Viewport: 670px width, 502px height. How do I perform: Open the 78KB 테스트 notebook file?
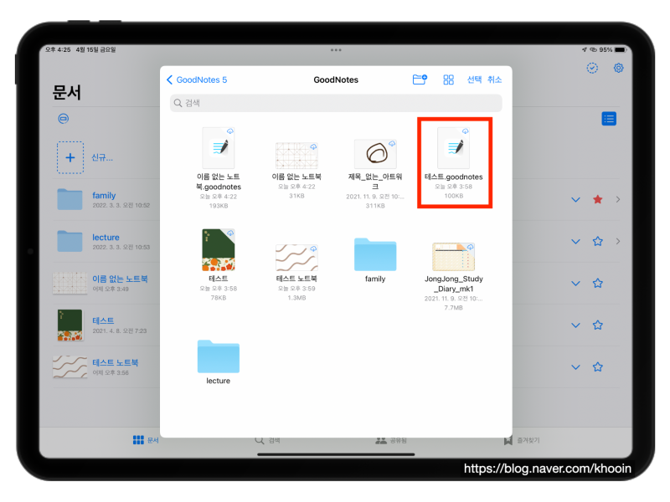point(219,264)
